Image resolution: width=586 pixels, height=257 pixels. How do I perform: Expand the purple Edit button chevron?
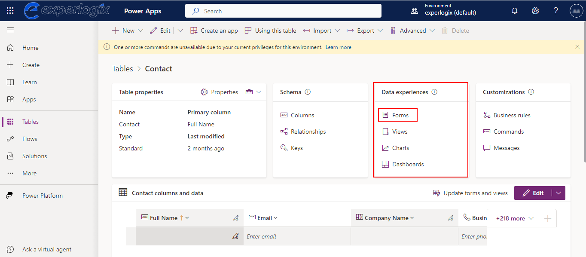pyautogui.click(x=559, y=193)
